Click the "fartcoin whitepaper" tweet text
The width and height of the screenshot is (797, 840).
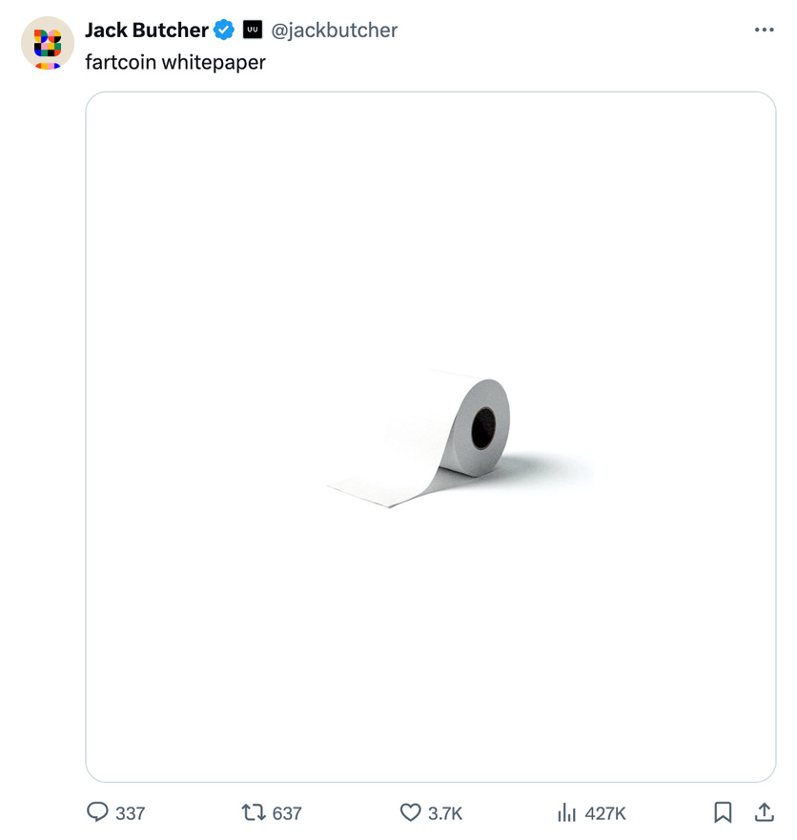point(175,62)
